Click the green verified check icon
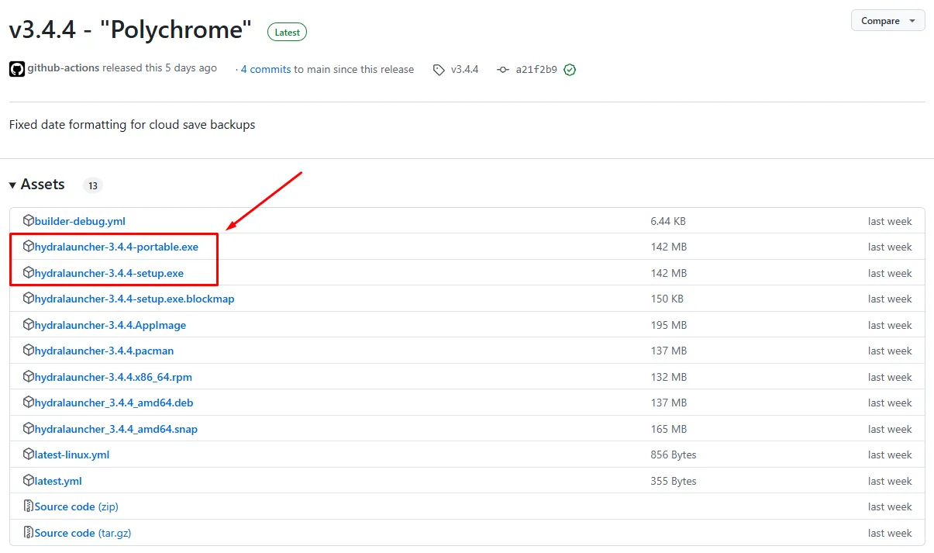The image size is (934, 553). [570, 70]
